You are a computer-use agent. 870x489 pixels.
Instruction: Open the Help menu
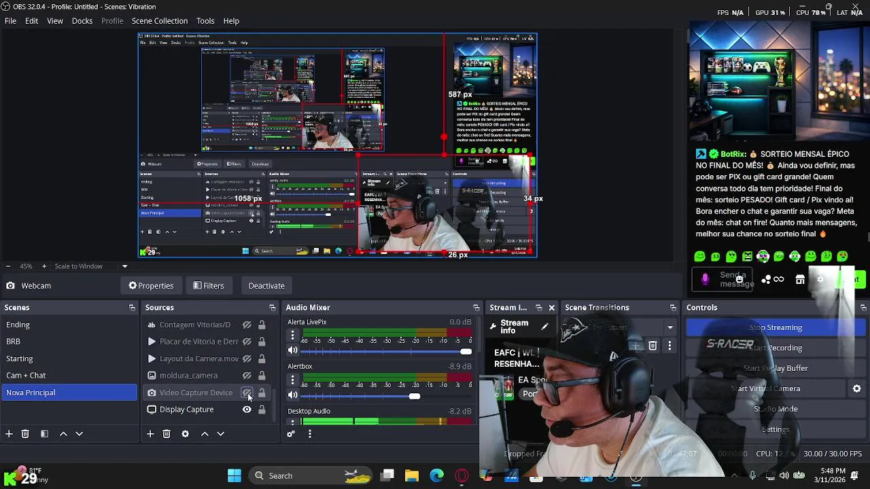coord(231,21)
